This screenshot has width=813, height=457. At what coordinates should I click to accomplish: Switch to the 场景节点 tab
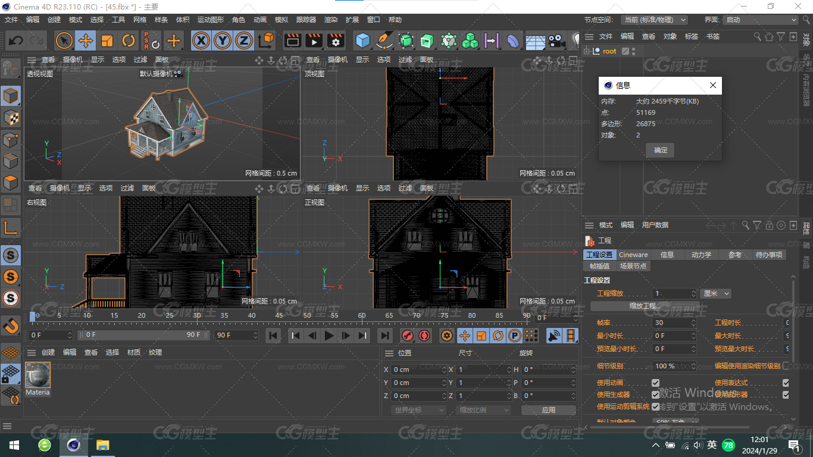[633, 266]
